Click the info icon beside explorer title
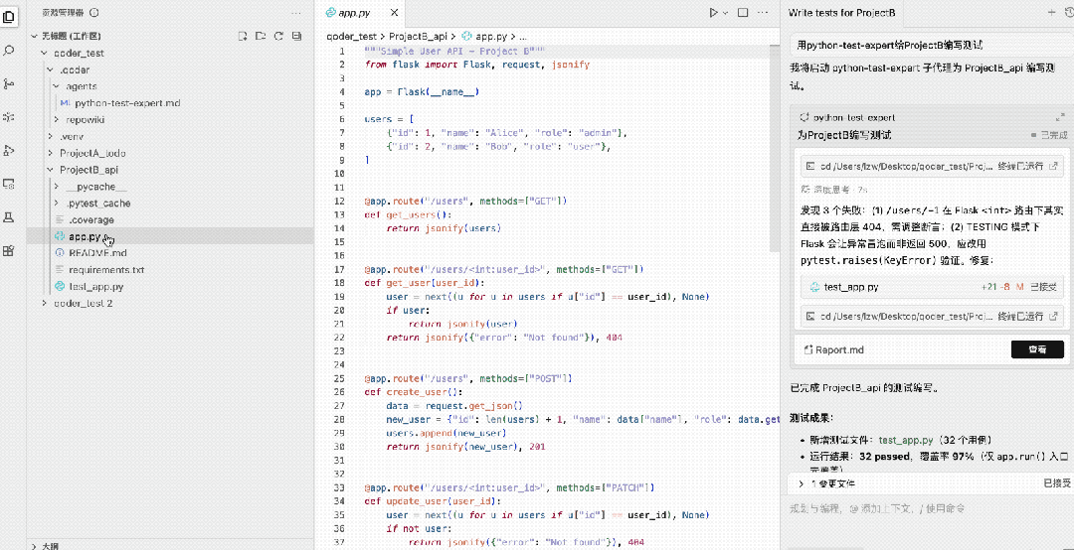Image resolution: width=1074 pixels, height=550 pixels. [x=94, y=12]
